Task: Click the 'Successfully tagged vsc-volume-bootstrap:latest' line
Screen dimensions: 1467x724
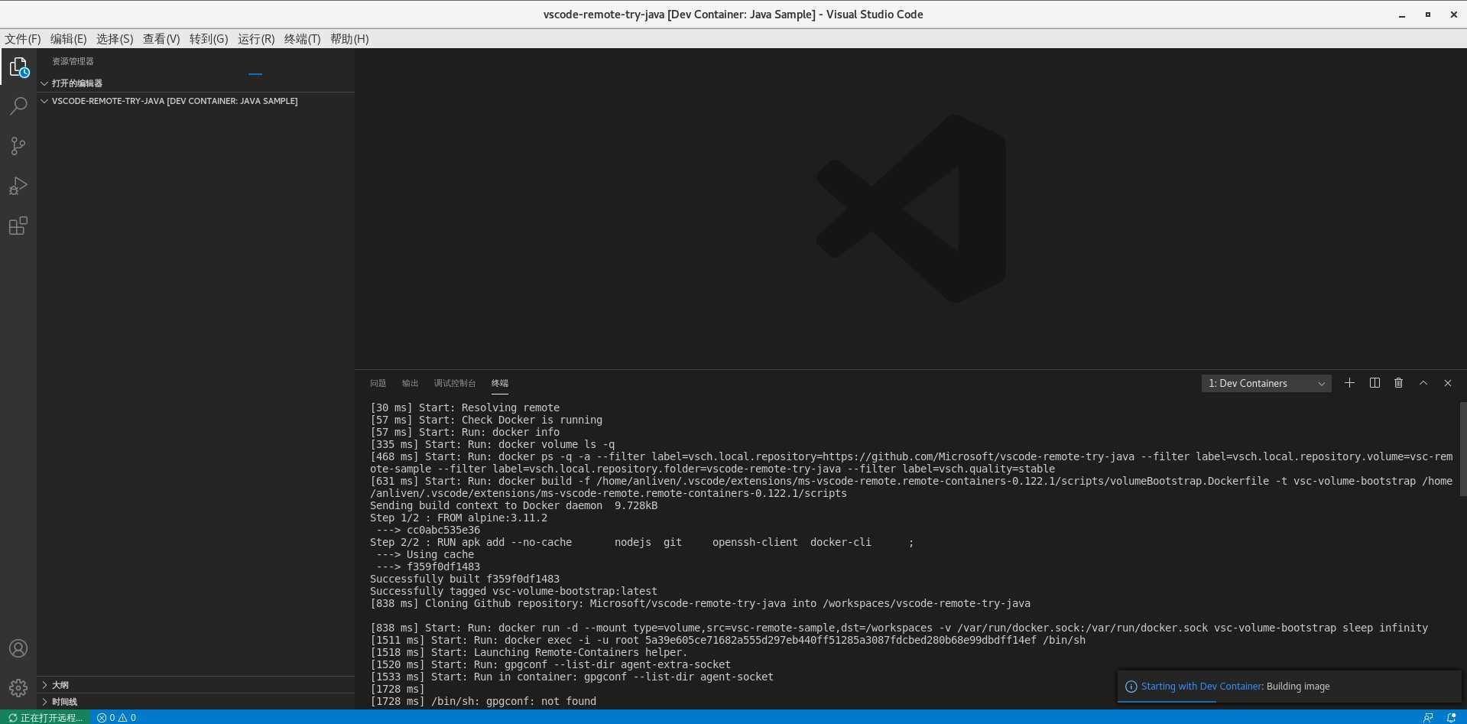Action: click(514, 591)
